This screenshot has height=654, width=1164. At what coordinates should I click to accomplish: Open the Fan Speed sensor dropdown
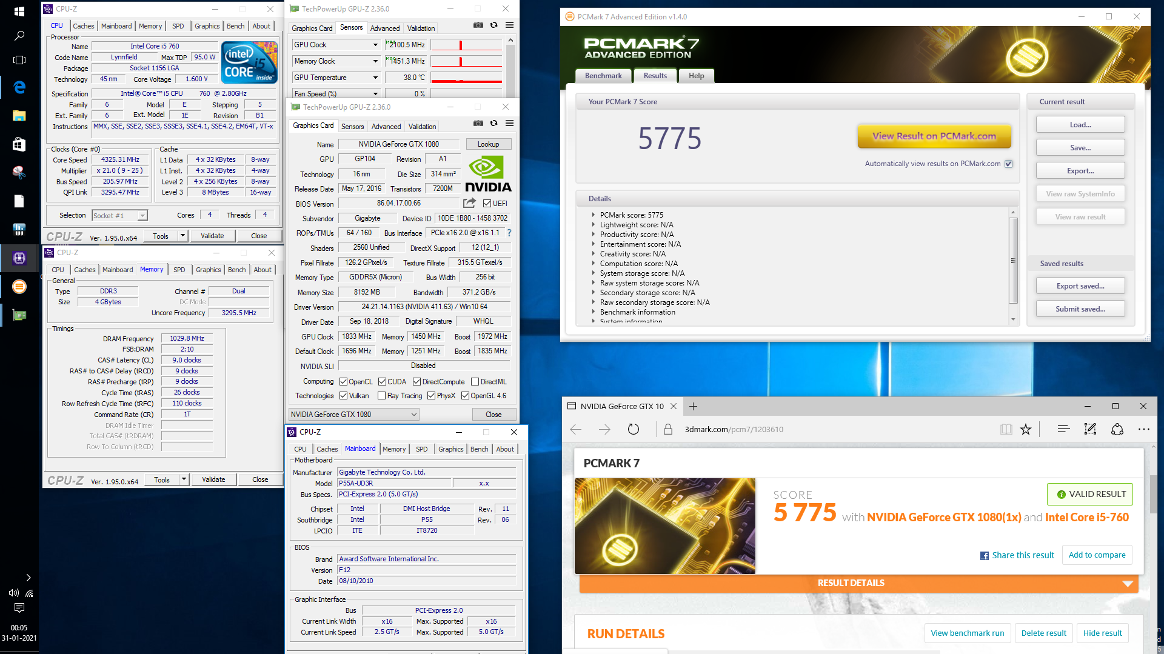(x=375, y=93)
